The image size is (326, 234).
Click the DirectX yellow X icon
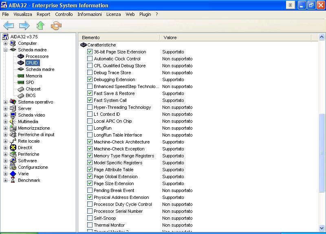pyautogui.click(x=13, y=148)
